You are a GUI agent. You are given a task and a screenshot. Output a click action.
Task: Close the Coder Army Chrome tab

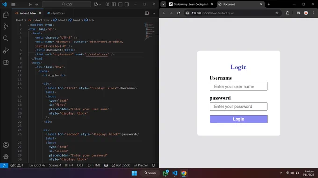[212, 4]
